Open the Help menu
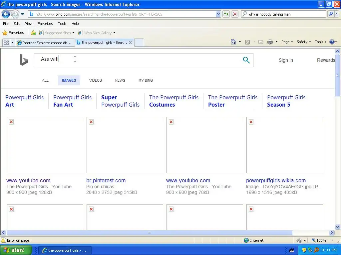 [75, 24]
